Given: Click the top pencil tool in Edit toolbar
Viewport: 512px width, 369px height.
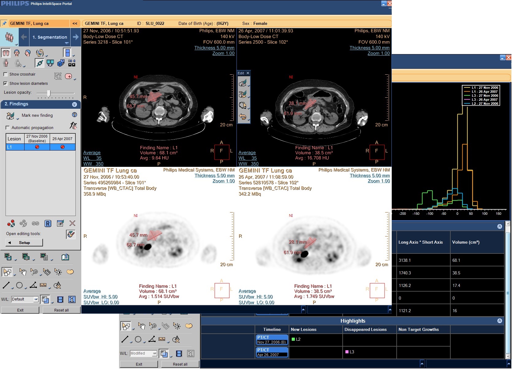Looking at the screenshot, I should pyautogui.click(x=243, y=83).
